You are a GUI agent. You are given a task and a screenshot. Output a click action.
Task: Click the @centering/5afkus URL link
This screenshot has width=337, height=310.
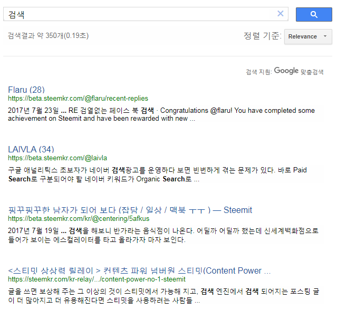click(79, 219)
